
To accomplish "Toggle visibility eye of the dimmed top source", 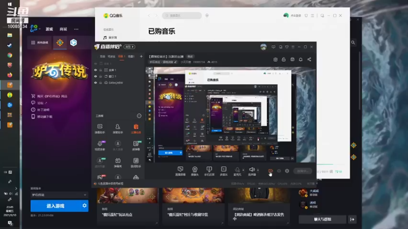I will pyautogui.click(x=95, y=64).
